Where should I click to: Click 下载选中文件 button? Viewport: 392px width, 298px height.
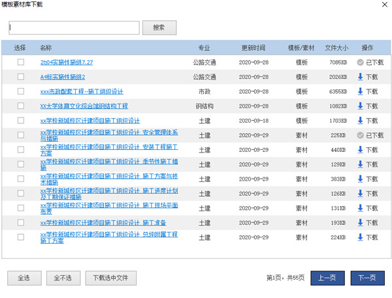pos(110,278)
